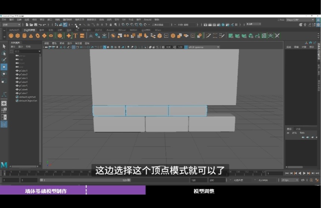Open the Maya workspace dropdown
Image resolution: width=321 pixels, height=208 pixels.
[300, 20]
